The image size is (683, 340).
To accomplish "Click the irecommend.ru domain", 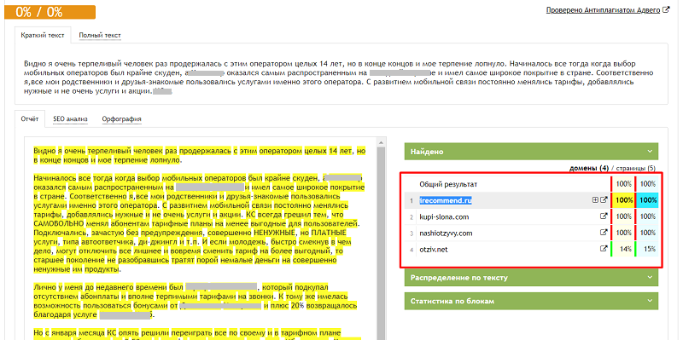I will [446, 200].
